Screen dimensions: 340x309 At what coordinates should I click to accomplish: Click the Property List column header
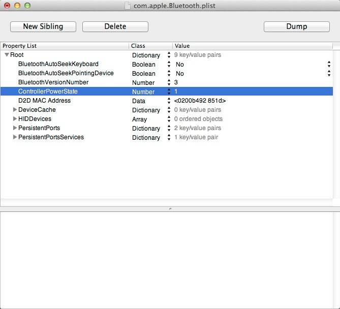(x=65, y=46)
